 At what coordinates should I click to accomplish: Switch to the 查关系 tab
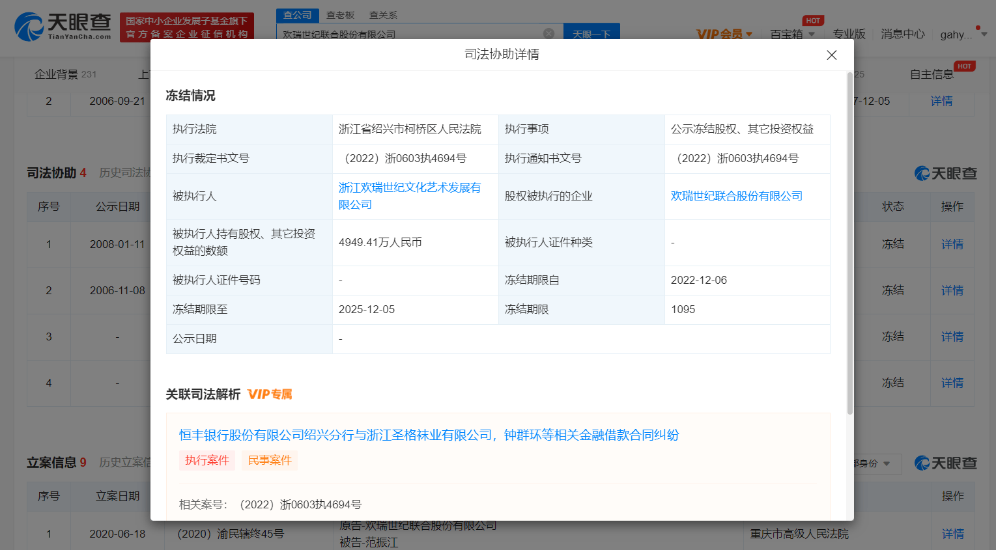click(382, 15)
